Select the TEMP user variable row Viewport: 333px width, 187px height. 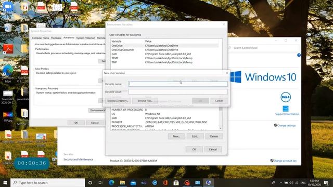click(x=164, y=58)
